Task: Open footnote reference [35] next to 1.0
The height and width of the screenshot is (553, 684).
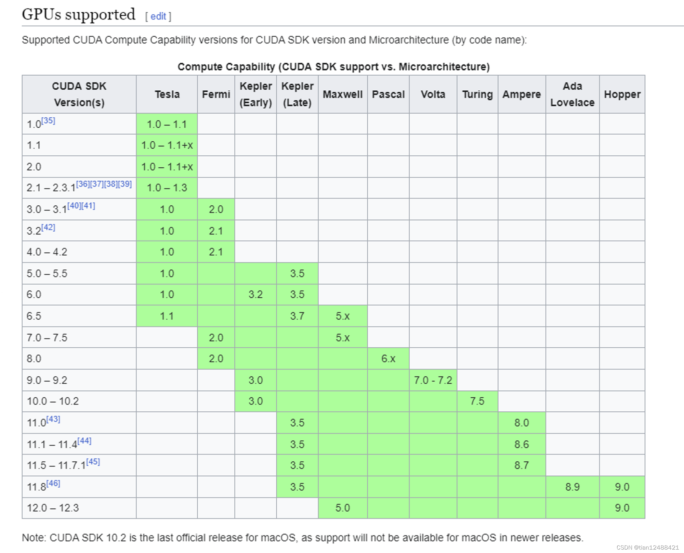Action: (48, 120)
